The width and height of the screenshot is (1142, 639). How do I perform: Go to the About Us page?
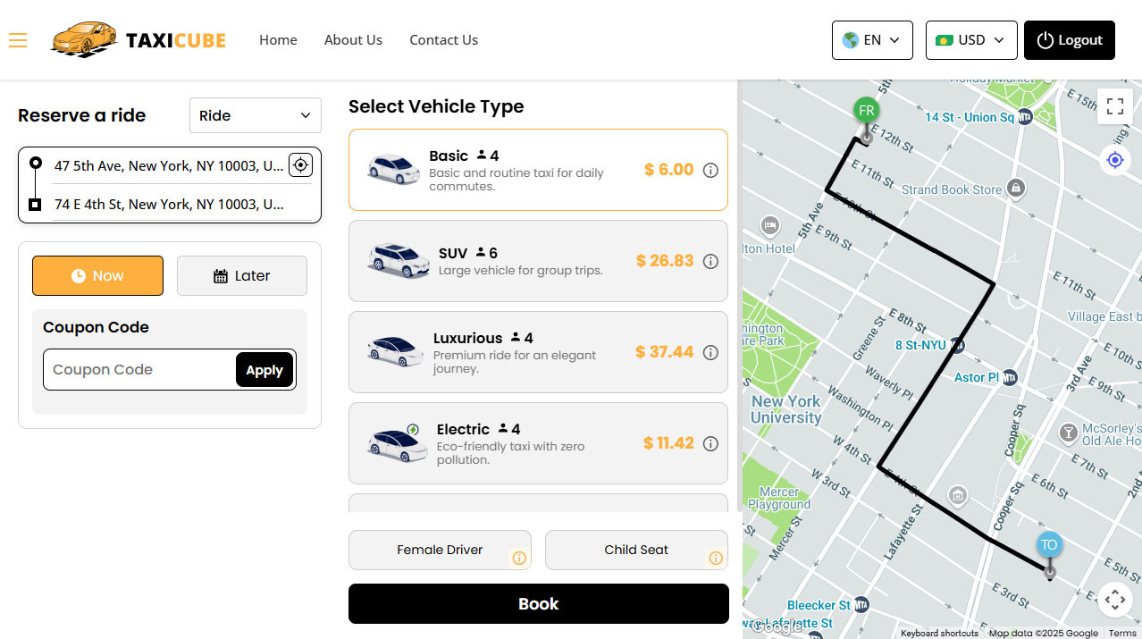353,40
